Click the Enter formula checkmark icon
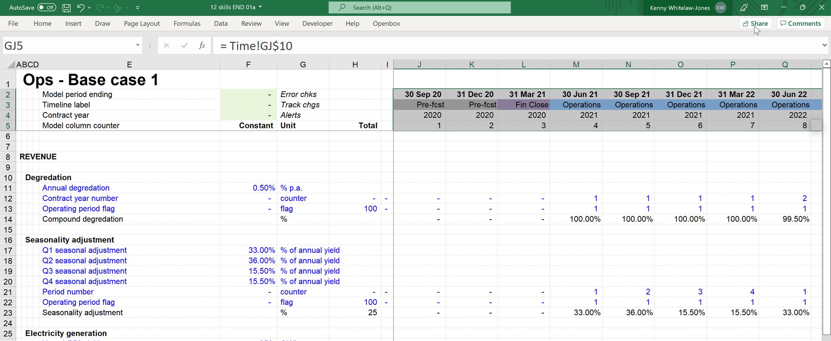The image size is (831, 341). (184, 45)
